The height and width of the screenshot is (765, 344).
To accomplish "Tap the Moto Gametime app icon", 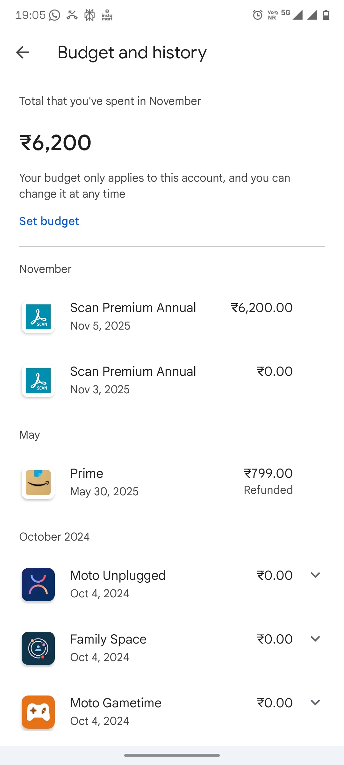I will tap(38, 712).
